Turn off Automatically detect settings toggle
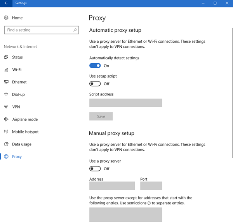This screenshot has height=223, width=233. (95, 66)
